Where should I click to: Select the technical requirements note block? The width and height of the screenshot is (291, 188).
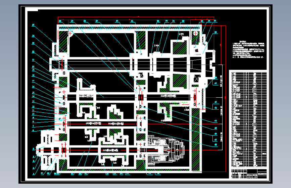(248, 49)
